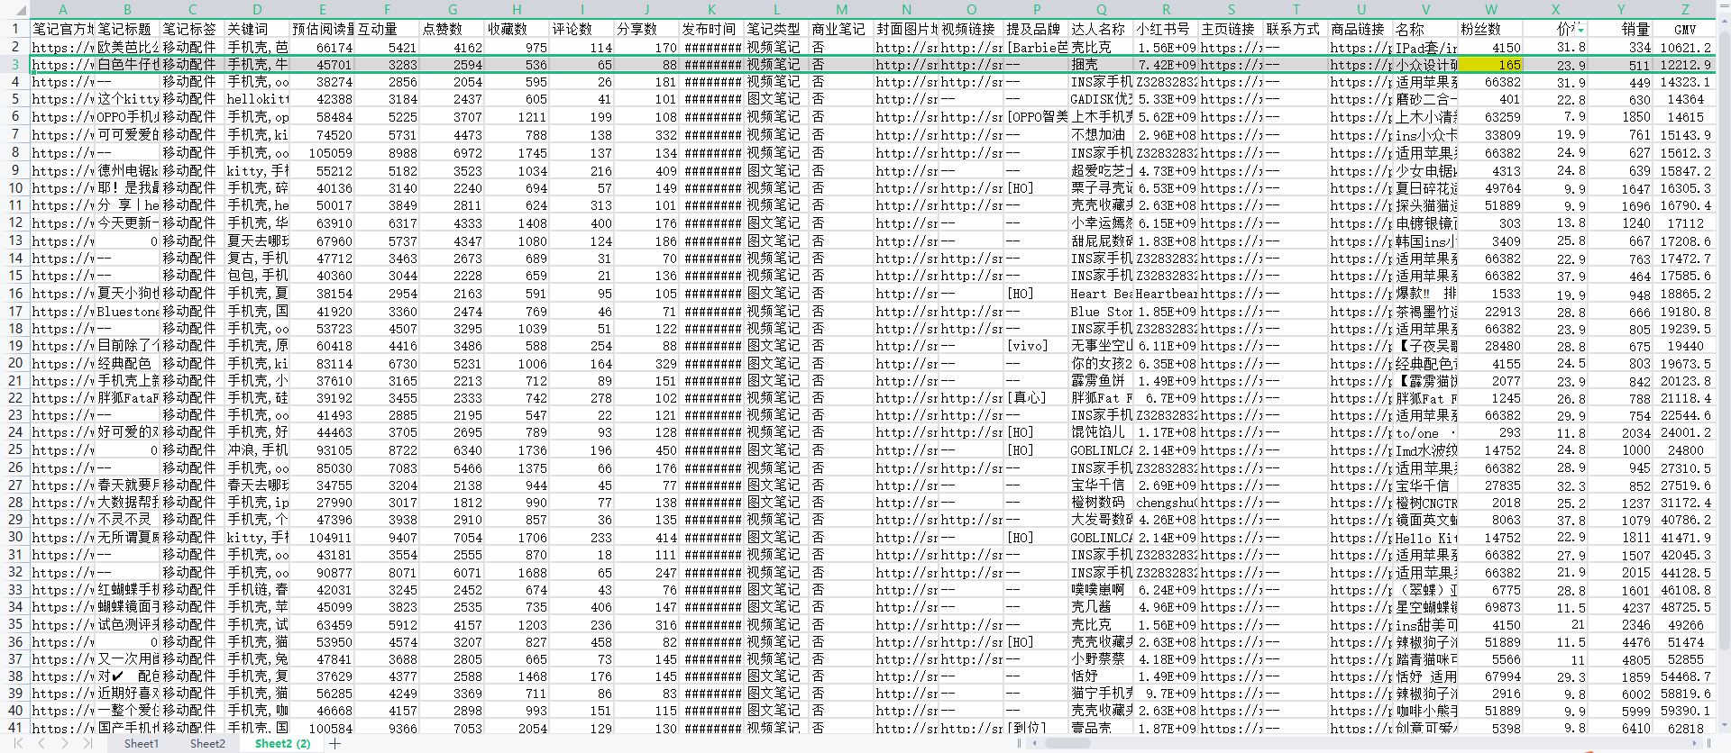Select column E header
The height and width of the screenshot is (753, 1731).
click(x=322, y=9)
